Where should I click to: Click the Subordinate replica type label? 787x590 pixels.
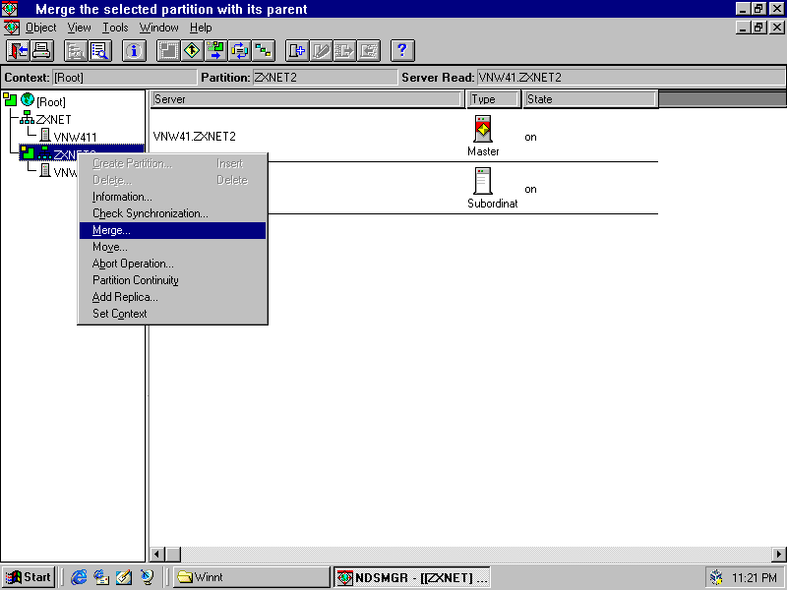coord(493,204)
